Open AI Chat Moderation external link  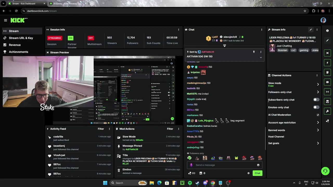[318, 115]
